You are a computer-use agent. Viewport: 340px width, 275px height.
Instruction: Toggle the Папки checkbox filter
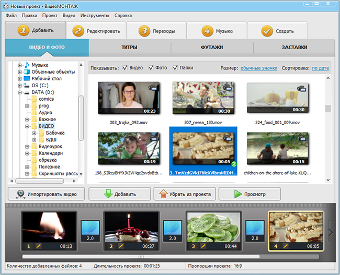[x=175, y=68]
